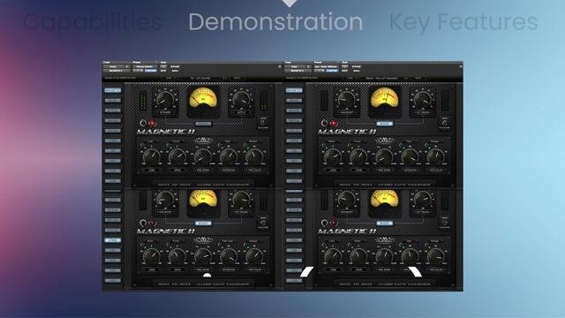Flip the switch right of the lower-left plugin's output knob
This screenshot has width=565, height=318.
(x=263, y=222)
